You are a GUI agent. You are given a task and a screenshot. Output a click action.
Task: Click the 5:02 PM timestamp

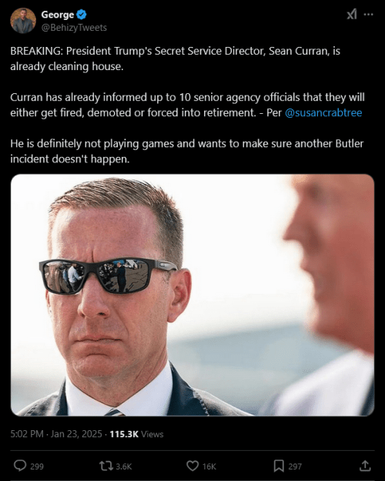[x=27, y=434]
